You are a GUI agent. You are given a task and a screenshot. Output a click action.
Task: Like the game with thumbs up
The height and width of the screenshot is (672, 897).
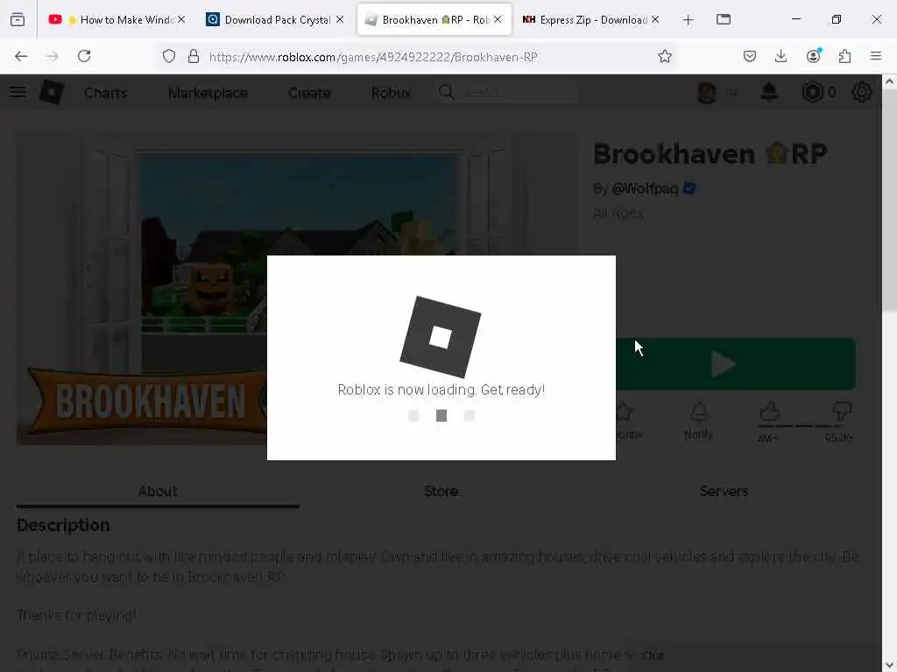pyautogui.click(x=769, y=411)
